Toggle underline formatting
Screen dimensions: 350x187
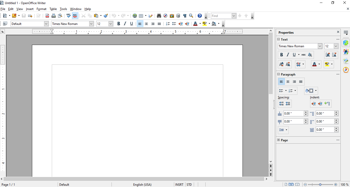click(131, 24)
